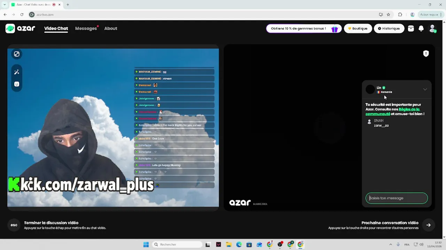Open the magic wand effects tool

pyautogui.click(x=16, y=72)
